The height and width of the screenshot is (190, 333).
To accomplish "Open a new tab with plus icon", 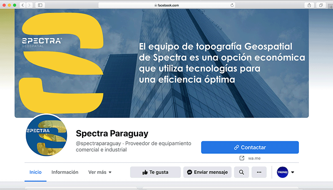I will tap(331, 7).
